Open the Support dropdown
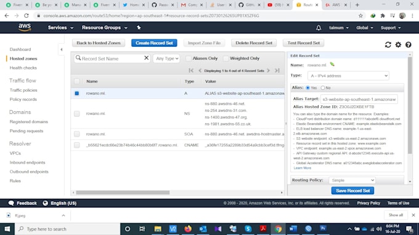419x235 pixels. click(x=391, y=28)
